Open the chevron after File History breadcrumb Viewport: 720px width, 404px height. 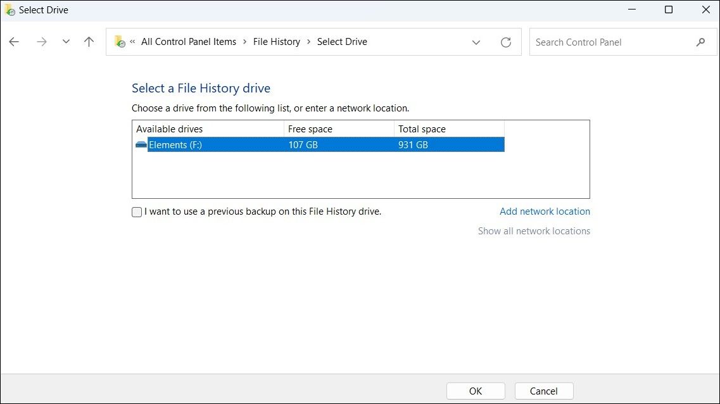(308, 42)
